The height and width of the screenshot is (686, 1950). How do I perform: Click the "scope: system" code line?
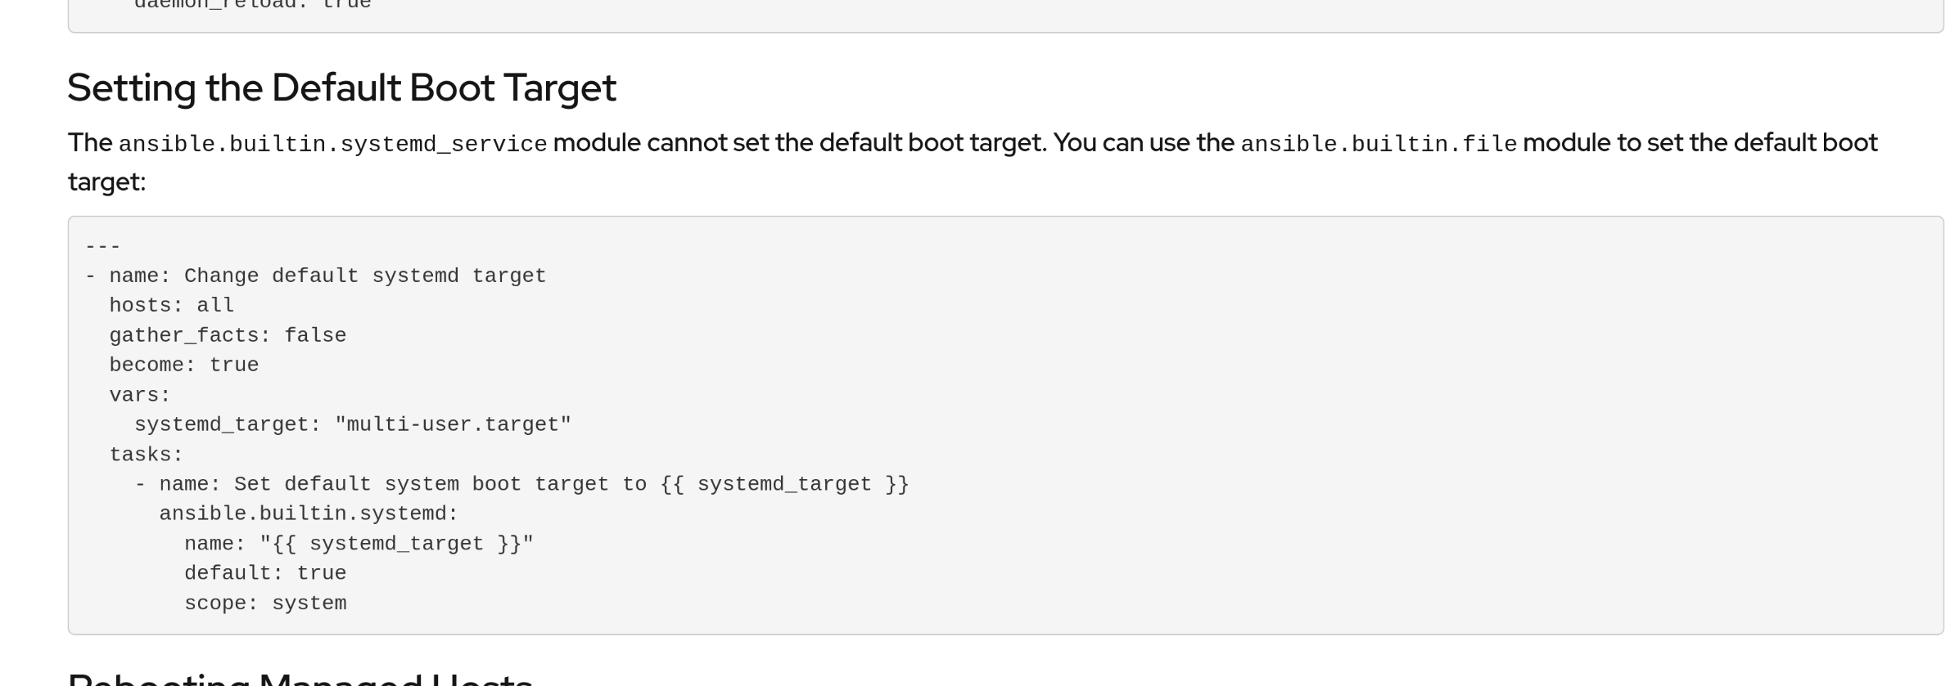tap(265, 604)
